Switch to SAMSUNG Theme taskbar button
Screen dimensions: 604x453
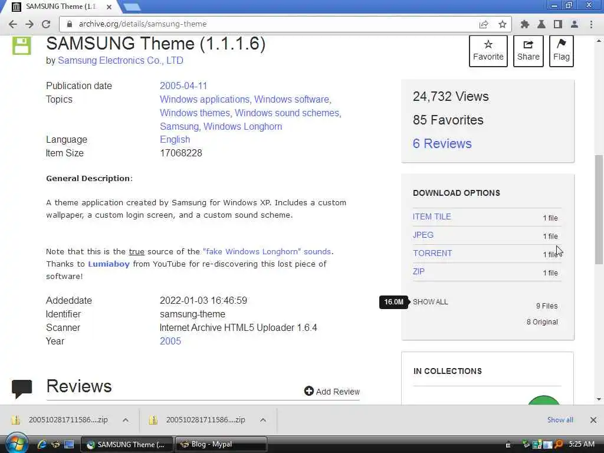point(127,444)
